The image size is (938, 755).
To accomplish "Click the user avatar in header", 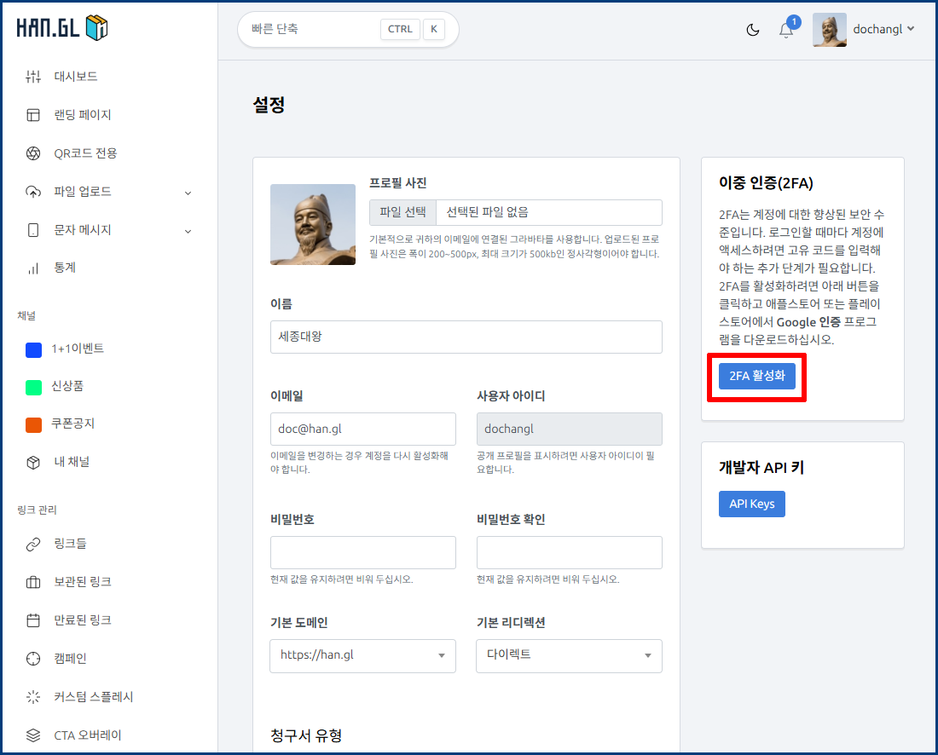I will [830, 30].
